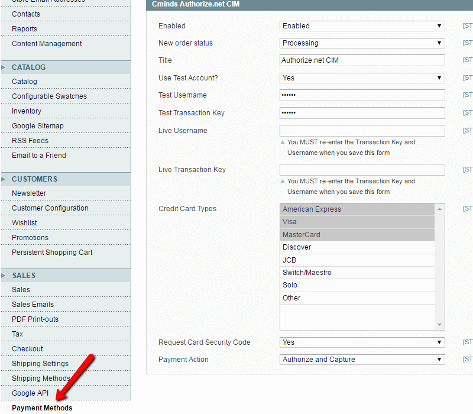
Task: Expand the CATALOG section arrow
Action: coord(4,67)
